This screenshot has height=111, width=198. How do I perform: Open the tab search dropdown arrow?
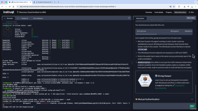tap(196, 2)
